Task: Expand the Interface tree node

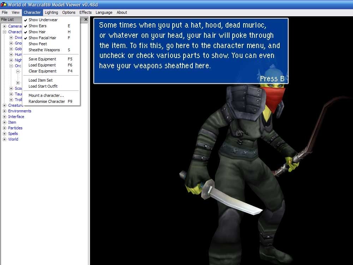Action: [x=4, y=117]
